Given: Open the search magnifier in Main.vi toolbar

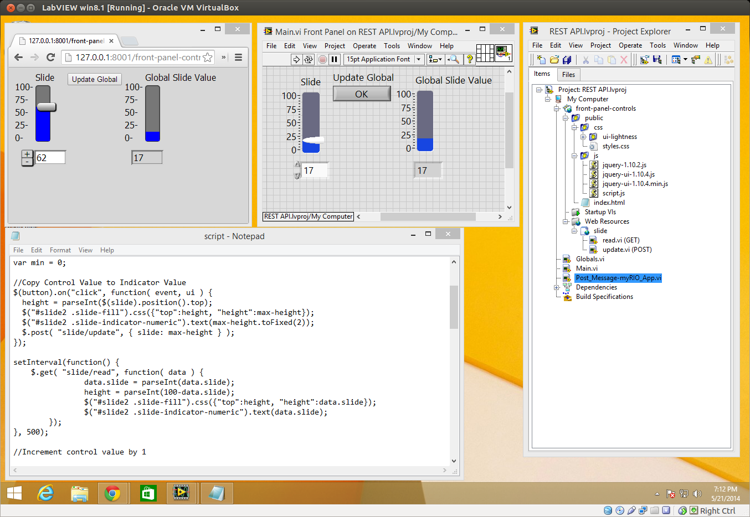Looking at the screenshot, I should point(455,59).
